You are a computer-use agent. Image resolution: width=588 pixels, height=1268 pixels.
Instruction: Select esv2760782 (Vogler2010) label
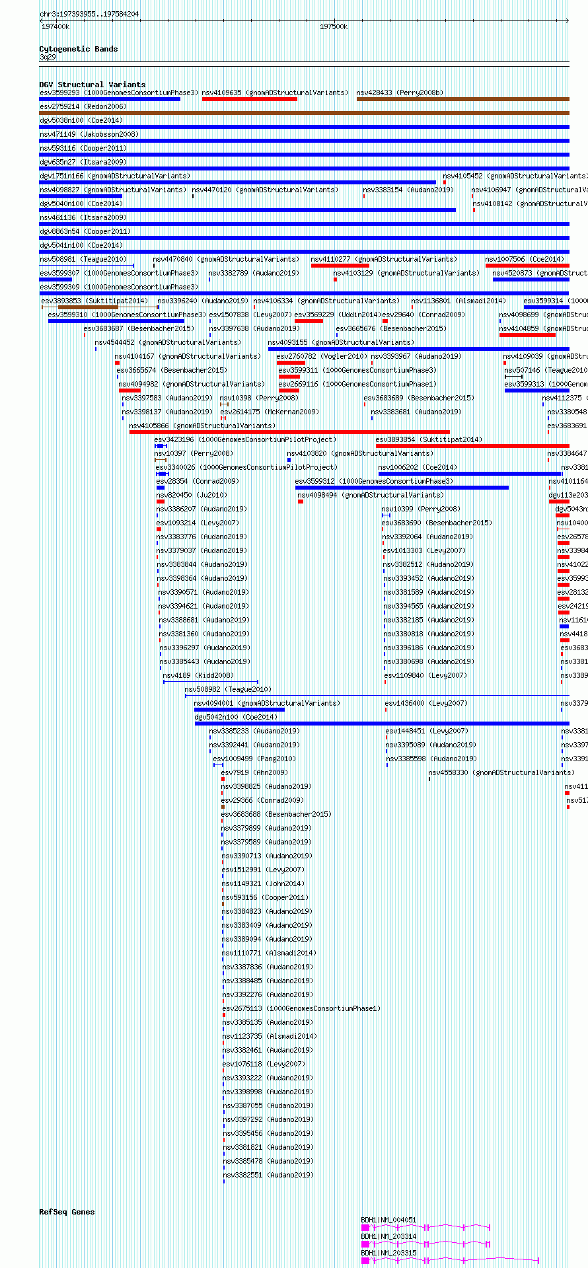tap(322, 357)
